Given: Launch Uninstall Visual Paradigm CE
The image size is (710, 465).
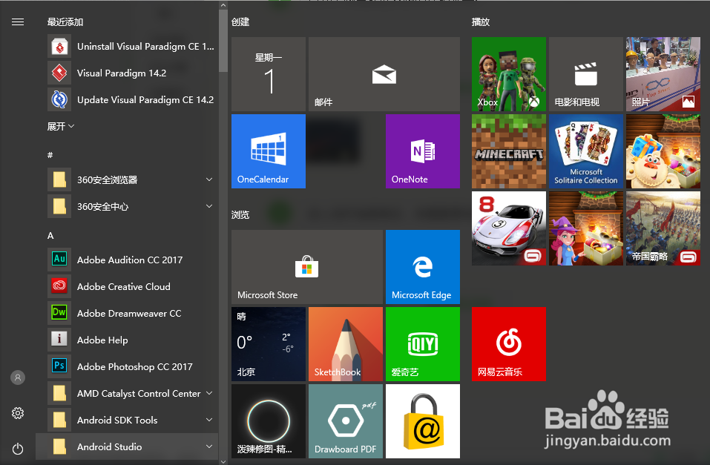Looking at the screenshot, I should point(132,47).
